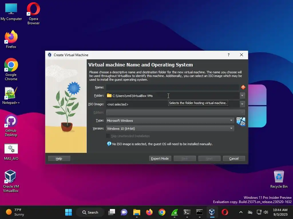Viewport: 293px width, 219px height.
Task: Click the Windows 10 64-bit OS type icon
Action: tap(241, 121)
